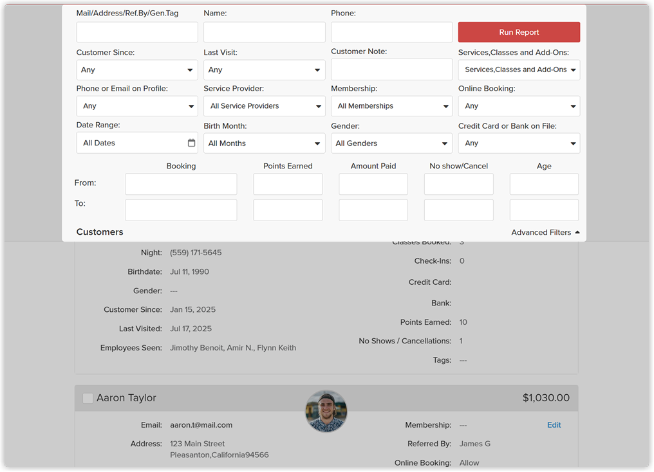The height and width of the screenshot is (472, 654).
Task: Click No show/Cancel To field
Action: [x=459, y=210]
